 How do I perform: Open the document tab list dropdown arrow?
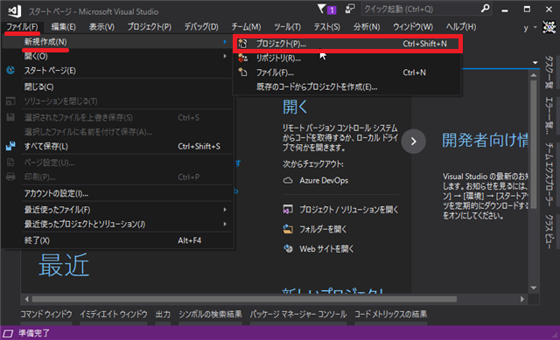pyautogui.click(x=535, y=62)
